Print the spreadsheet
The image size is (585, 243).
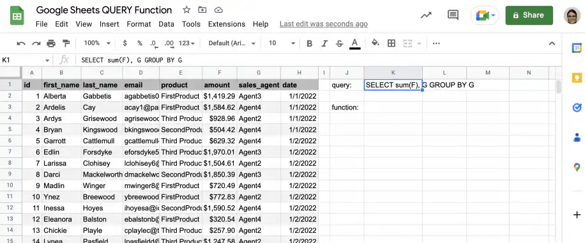pyautogui.click(x=51, y=43)
